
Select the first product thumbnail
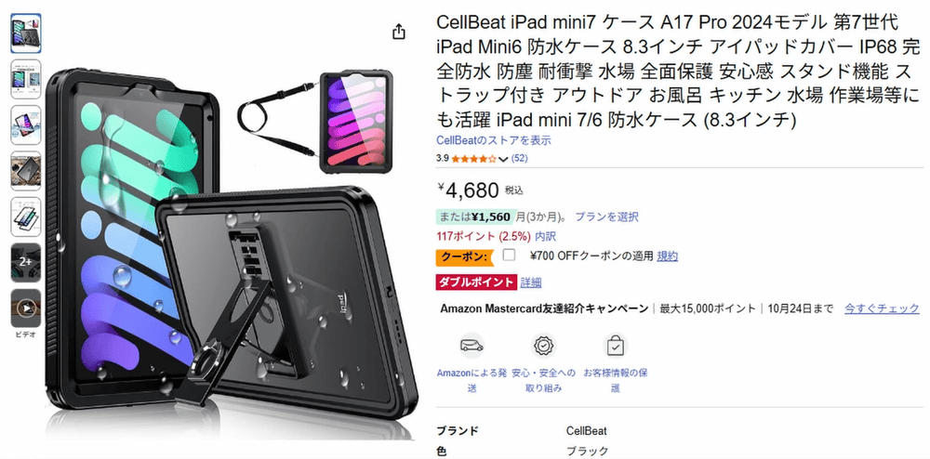[25, 33]
